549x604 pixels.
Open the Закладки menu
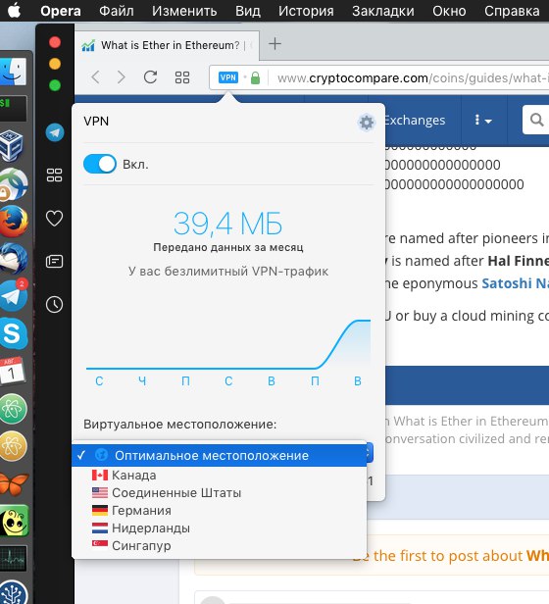tap(383, 11)
